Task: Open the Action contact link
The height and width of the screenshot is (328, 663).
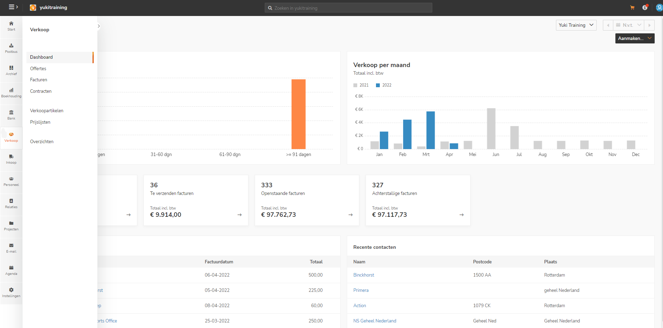Action: pyautogui.click(x=360, y=306)
